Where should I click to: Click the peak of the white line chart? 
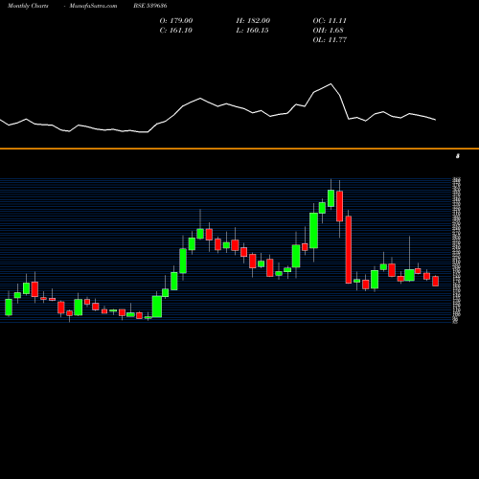click(331, 83)
